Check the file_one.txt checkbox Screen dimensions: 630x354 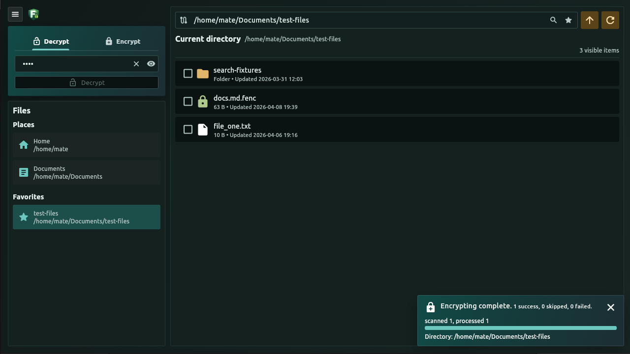pos(188,129)
